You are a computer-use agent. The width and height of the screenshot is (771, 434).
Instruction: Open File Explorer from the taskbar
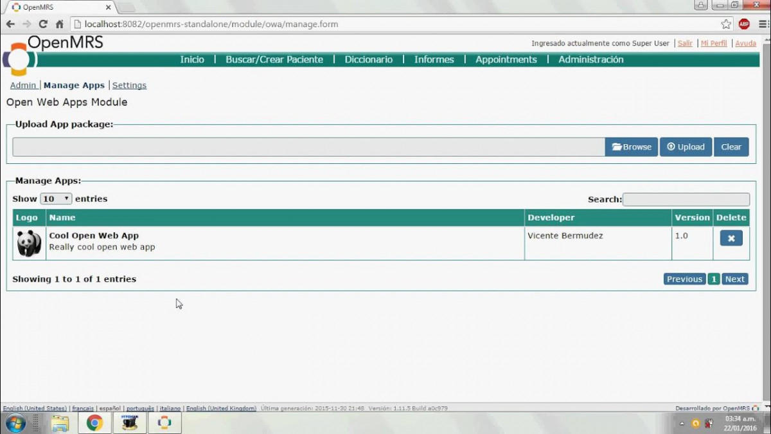[x=60, y=422]
